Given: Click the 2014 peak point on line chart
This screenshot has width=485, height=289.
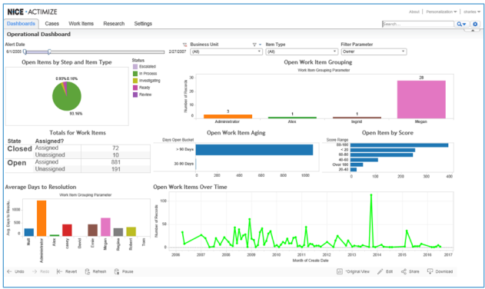Looking at the screenshot, I should pyautogui.click(x=371, y=195).
